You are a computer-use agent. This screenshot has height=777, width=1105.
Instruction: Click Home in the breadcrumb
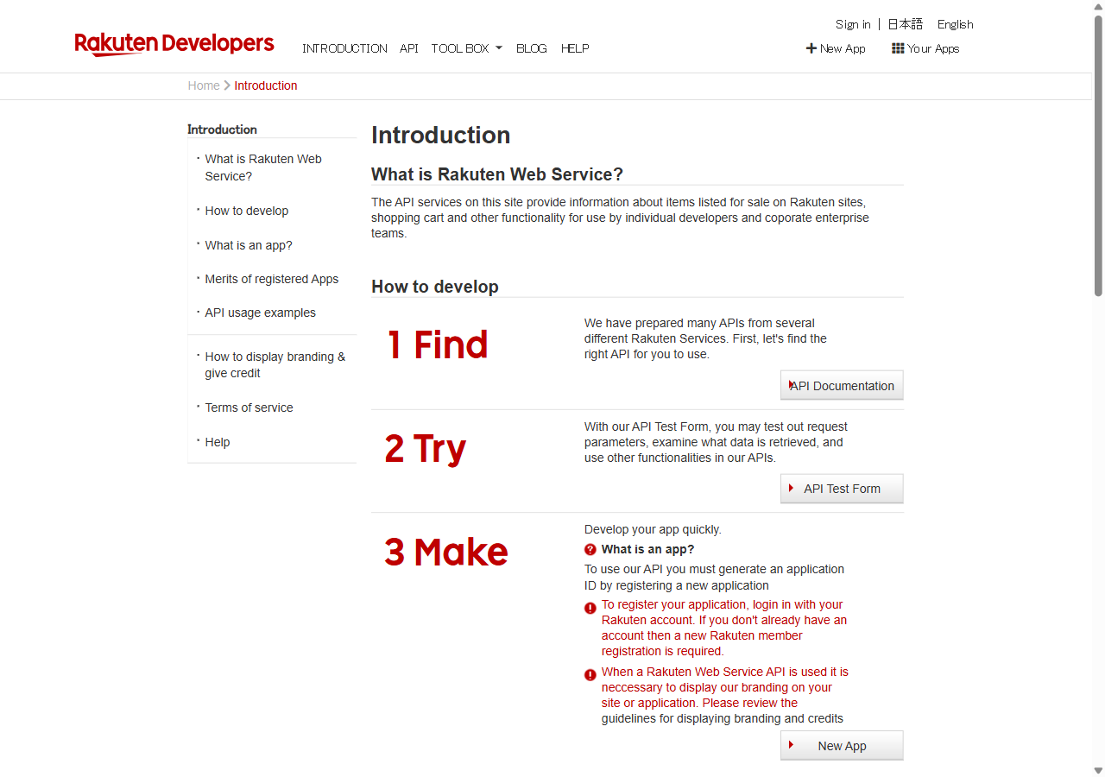click(x=204, y=85)
